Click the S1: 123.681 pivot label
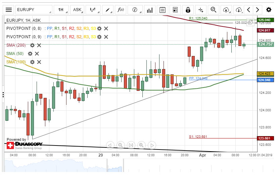Viewport: 275px width, 175px height. pos(198,137)
